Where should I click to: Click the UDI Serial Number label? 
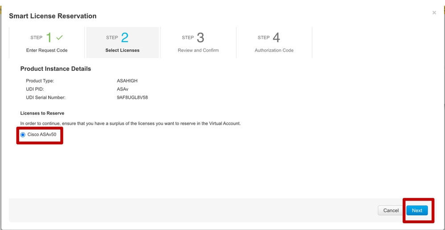45,98
